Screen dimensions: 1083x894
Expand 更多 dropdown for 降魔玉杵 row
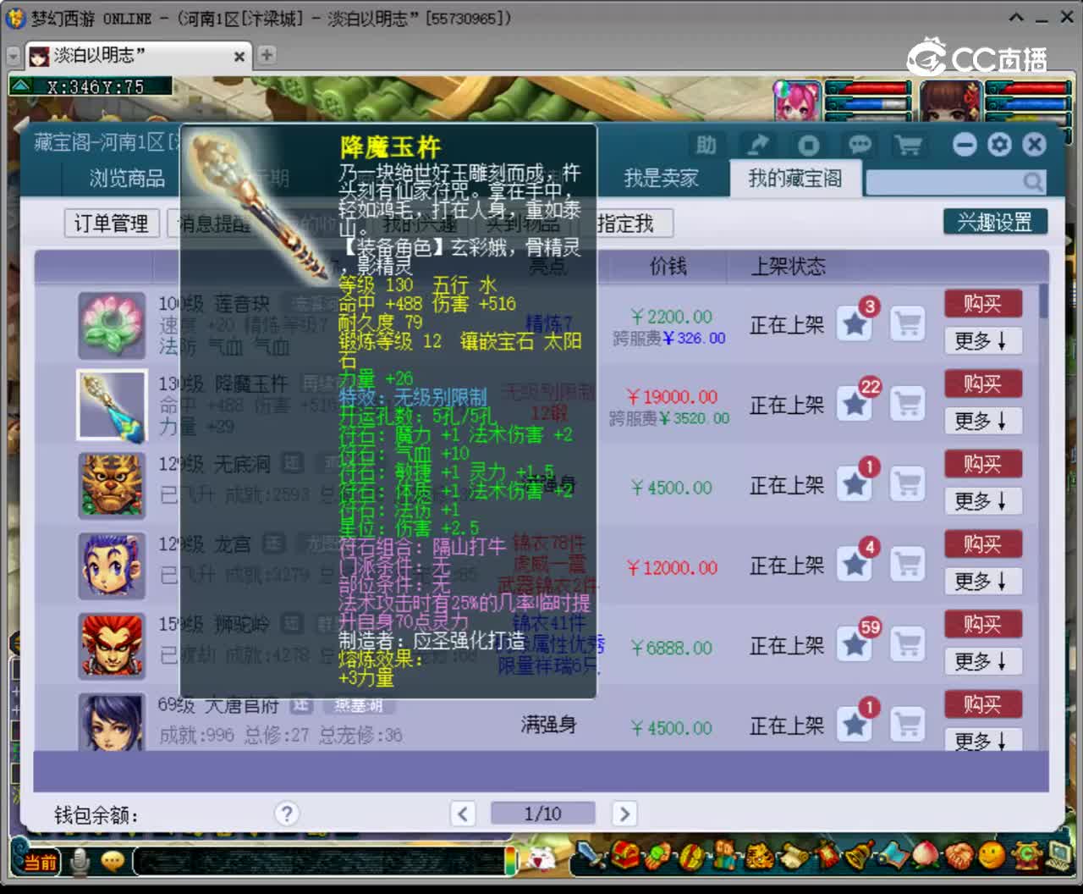pos(982,421)
